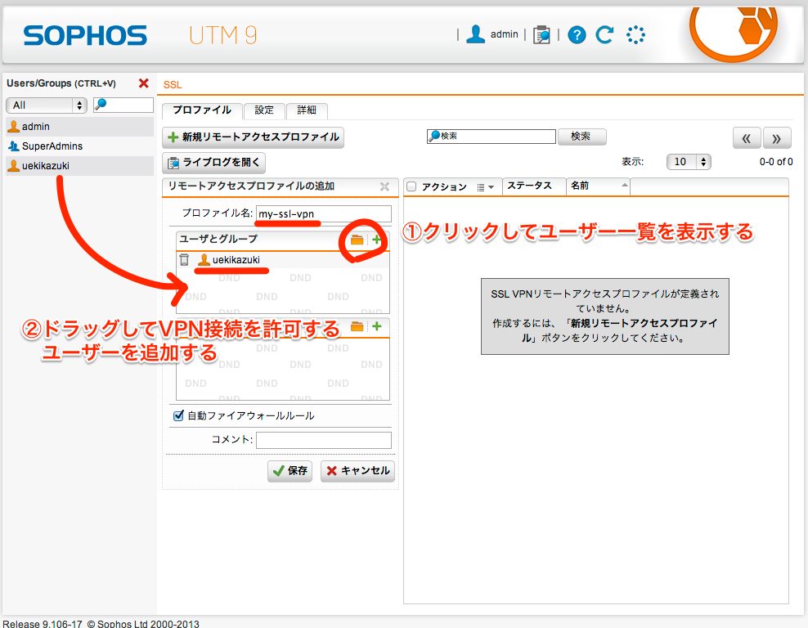This screenshot has height=628, width=808.
Task: Open folder icon in second object box
Action: click(357, 326)
